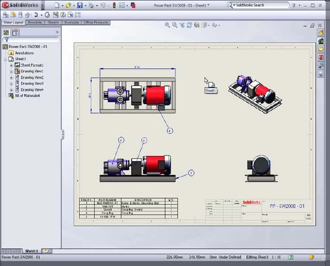The width and height of the screenshot is (330, 266).
Task: Select the Projected View tool
Action: pyautogui.click(x=20, y=15)
